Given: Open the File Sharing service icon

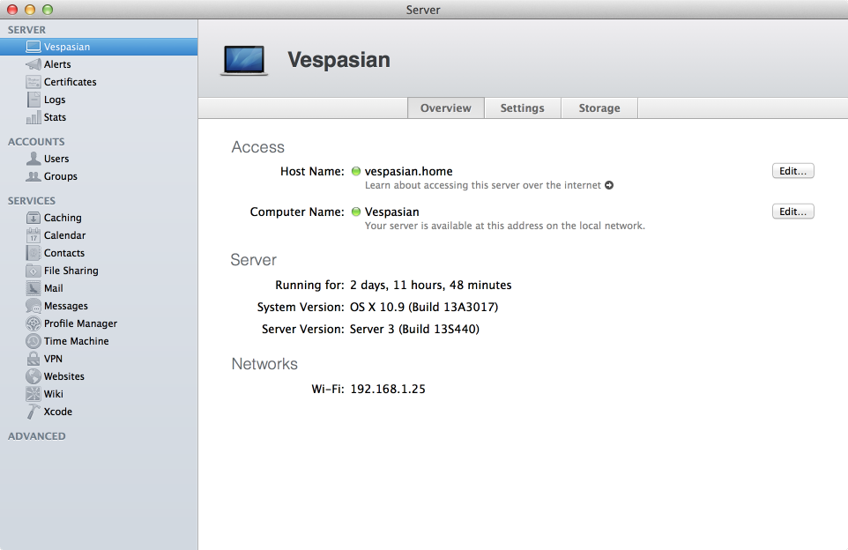Looking at the screenshot, I should pyautogui.click(x=33, y=271).
